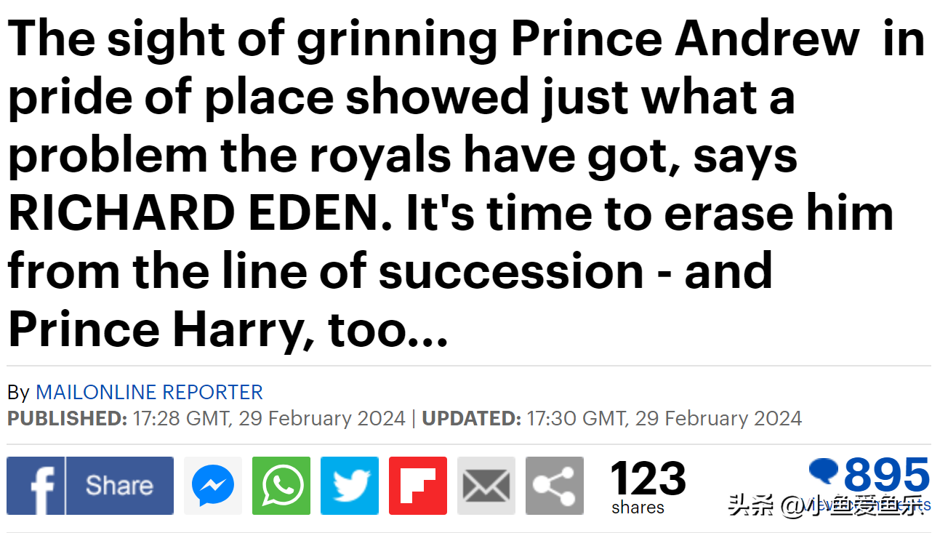Share the article on WhatsApp
The height and width of the screenshot is (533, 940).
(281, 486)
